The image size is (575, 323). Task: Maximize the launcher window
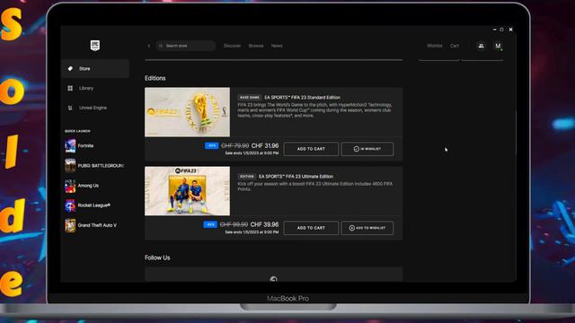pos(501,30)
